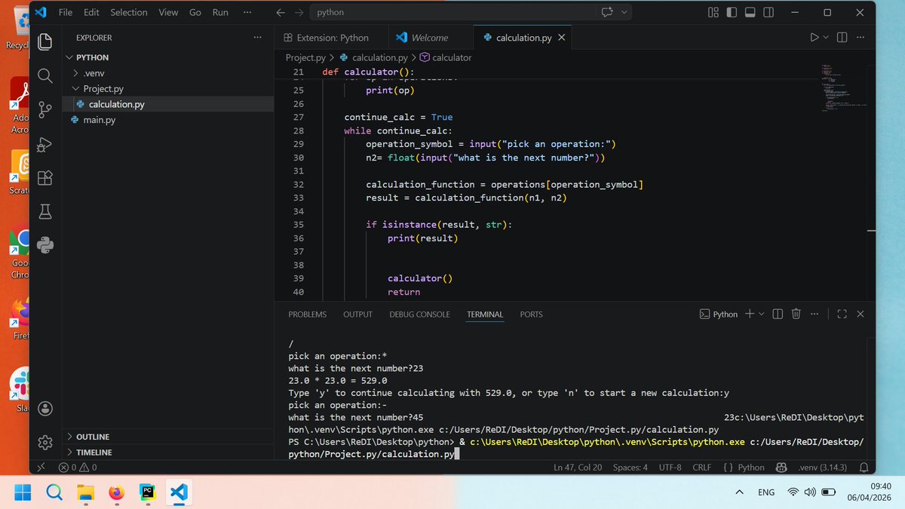Open notifications bell in status bar
The image size is (905, 509).
[x=864, y=468]
